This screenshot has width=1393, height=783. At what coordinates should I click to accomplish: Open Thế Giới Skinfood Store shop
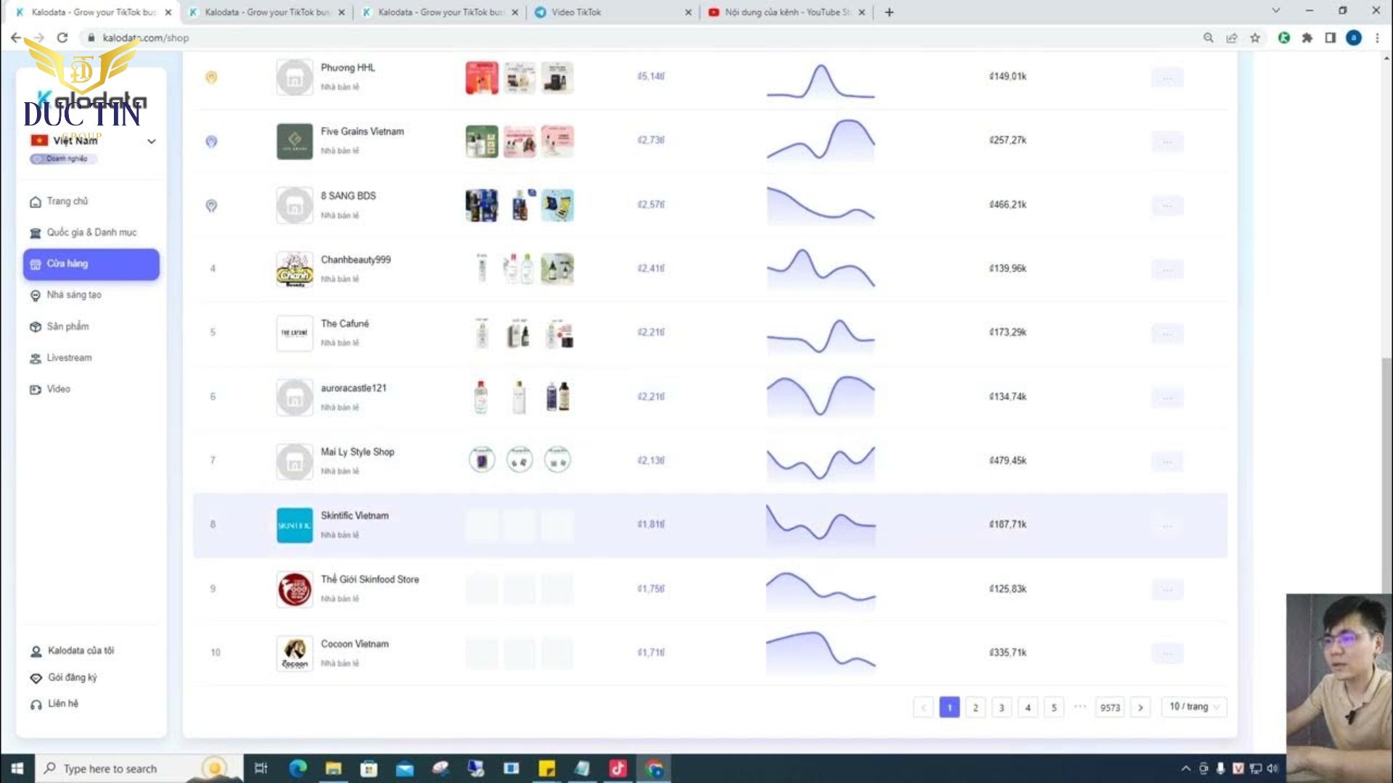click(x=370, y=579)
